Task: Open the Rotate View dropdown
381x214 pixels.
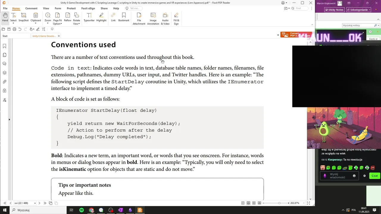Action: pyautogui.click(x=76, y=19)
